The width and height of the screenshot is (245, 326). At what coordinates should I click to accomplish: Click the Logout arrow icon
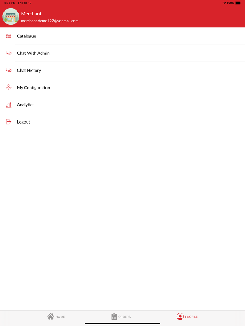8,121
